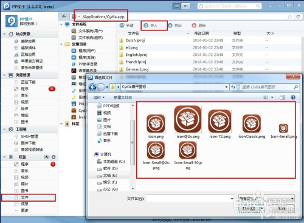
Task: Show the 正在下载 downloads list
Action: point(28,82)
